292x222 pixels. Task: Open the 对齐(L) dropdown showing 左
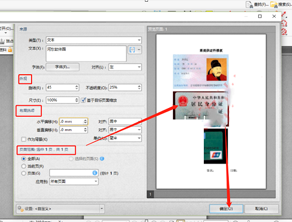tap(125, 67)
